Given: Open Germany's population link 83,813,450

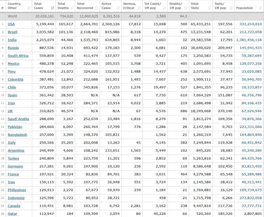Looking at the screenshot, I should click(x=252, y=166).
